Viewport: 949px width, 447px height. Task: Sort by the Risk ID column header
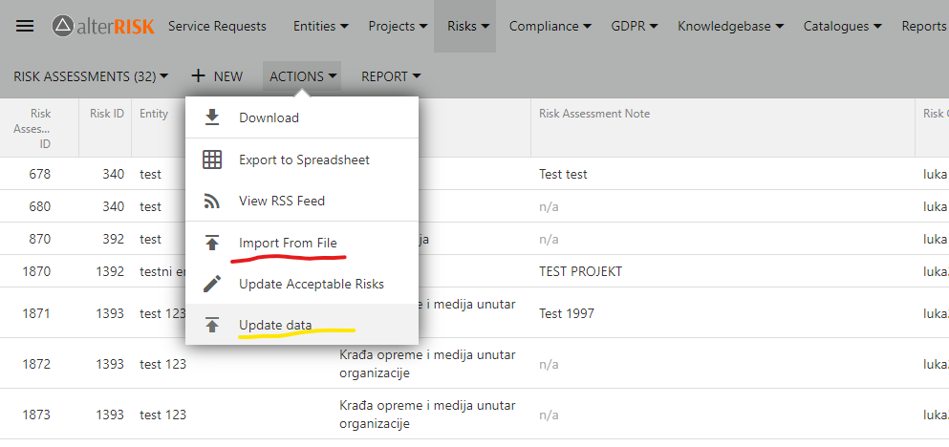pyautogui.click(x=106, y=114)
